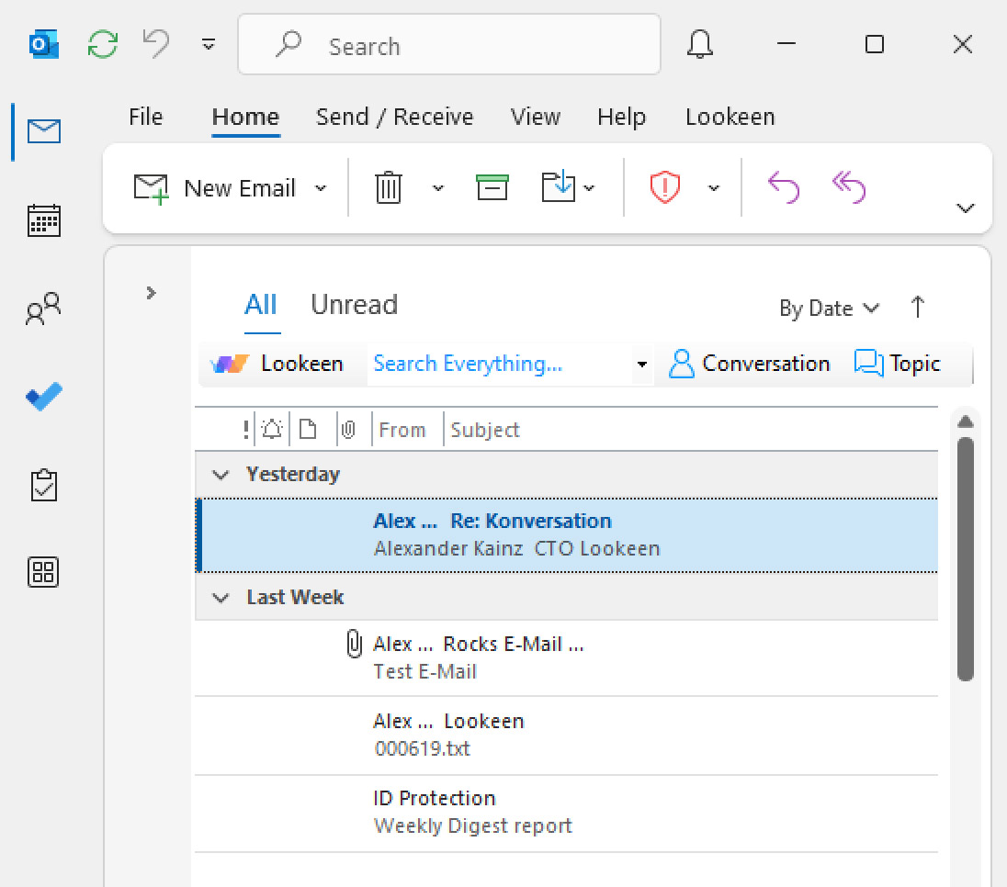
Task: Open the Lookeen ribbon tab
Action: (x=730, y=118)
